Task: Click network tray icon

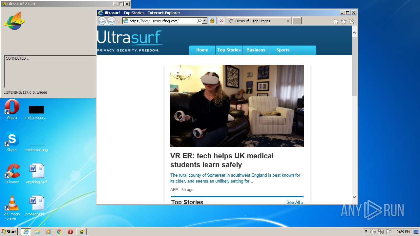Action: [381, 232]
